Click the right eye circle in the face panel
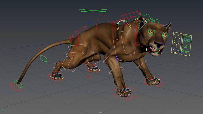Viewport: 203px width, 114px height. (189, 41)
